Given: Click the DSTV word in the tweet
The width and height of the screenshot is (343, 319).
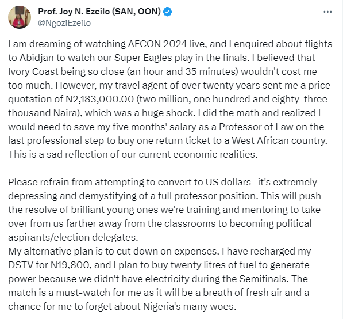Looking at the screenshot, I should point(21,265).
